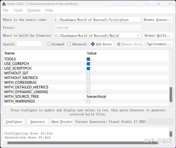Click the Generate button
The image size is (176, 148).
coord(38,122)
